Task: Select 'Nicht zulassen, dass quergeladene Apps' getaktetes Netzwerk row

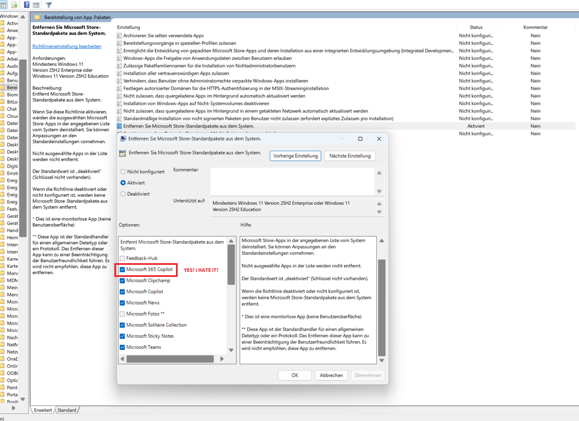Action: pyautogui.click(x=246, y=111)
